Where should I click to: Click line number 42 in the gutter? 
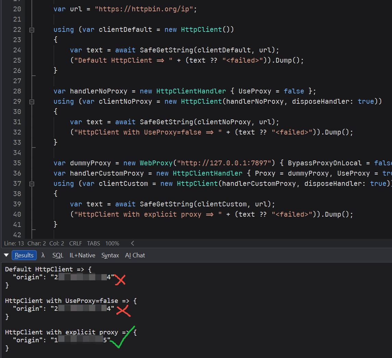click(17, 235)
